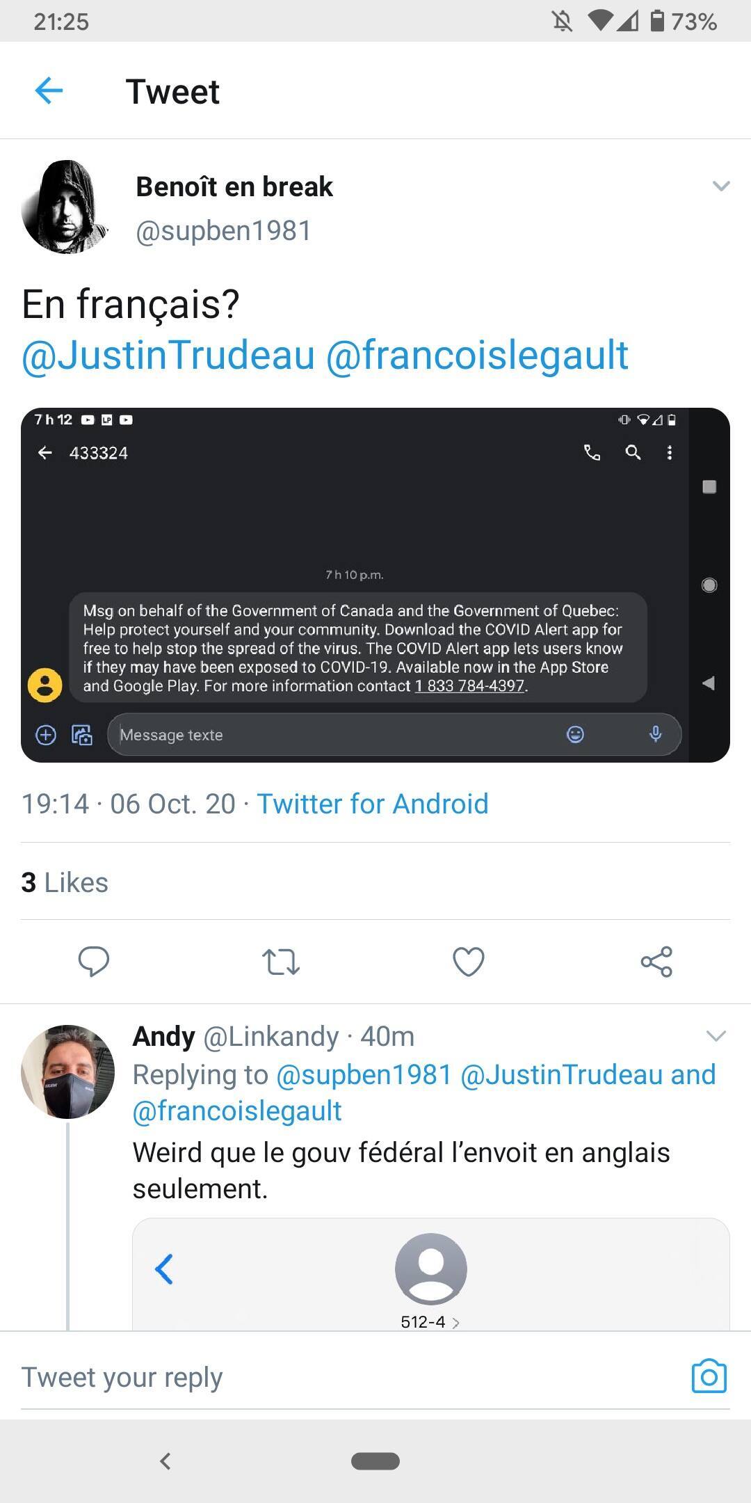Tap the share icon below tweet
751x1503 pixels.
click(656, 962)
